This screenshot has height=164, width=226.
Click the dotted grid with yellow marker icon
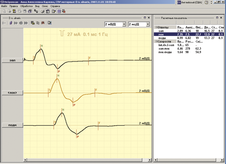(33, 23)
